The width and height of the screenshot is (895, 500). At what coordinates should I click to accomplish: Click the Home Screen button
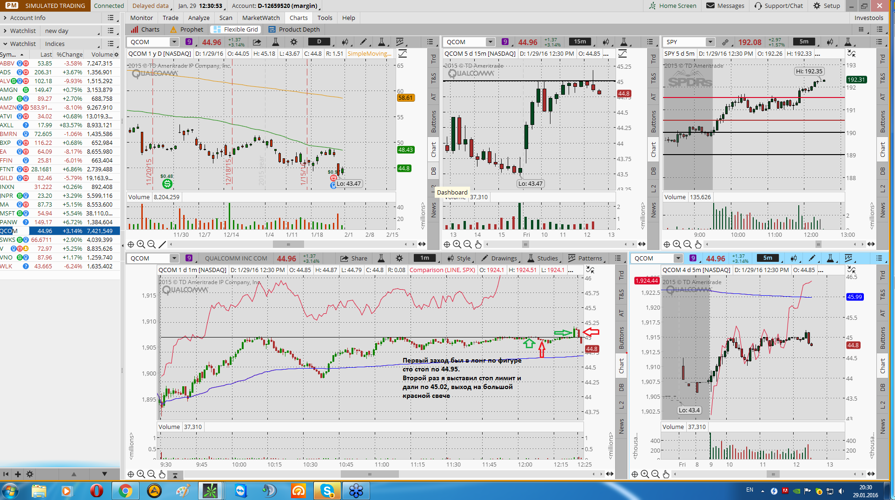pos(672,6)
